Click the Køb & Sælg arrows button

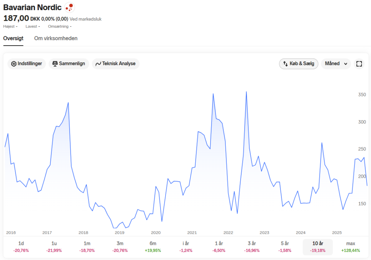tap(299, 64)
